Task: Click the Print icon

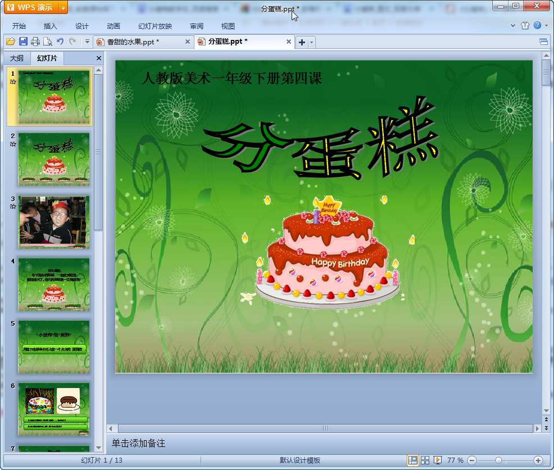Action: click(x=35, y=42)
